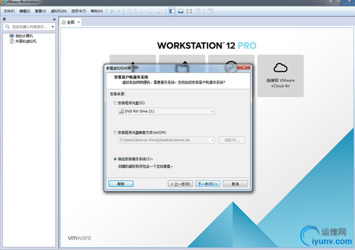
Task: Click the green power on play icon
Action: tap(112, 11)
